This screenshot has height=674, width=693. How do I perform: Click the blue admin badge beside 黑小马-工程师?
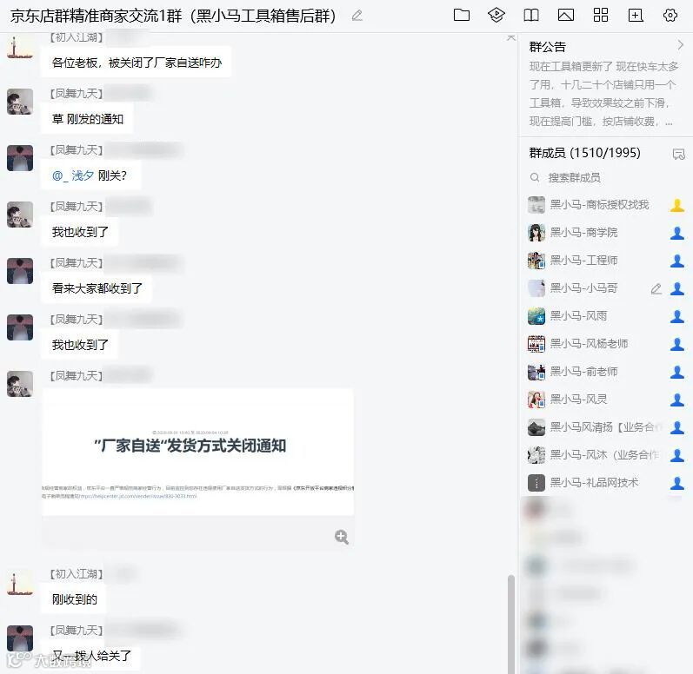tap(677, 261)
